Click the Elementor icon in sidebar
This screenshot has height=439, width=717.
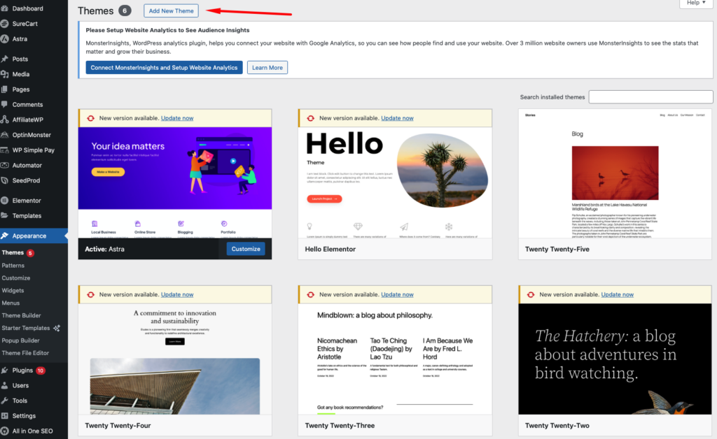[6, 201]
